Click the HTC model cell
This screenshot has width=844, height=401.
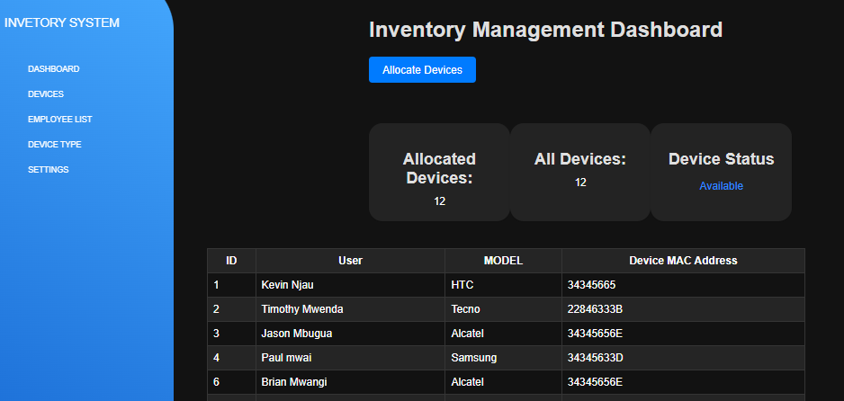503,285
